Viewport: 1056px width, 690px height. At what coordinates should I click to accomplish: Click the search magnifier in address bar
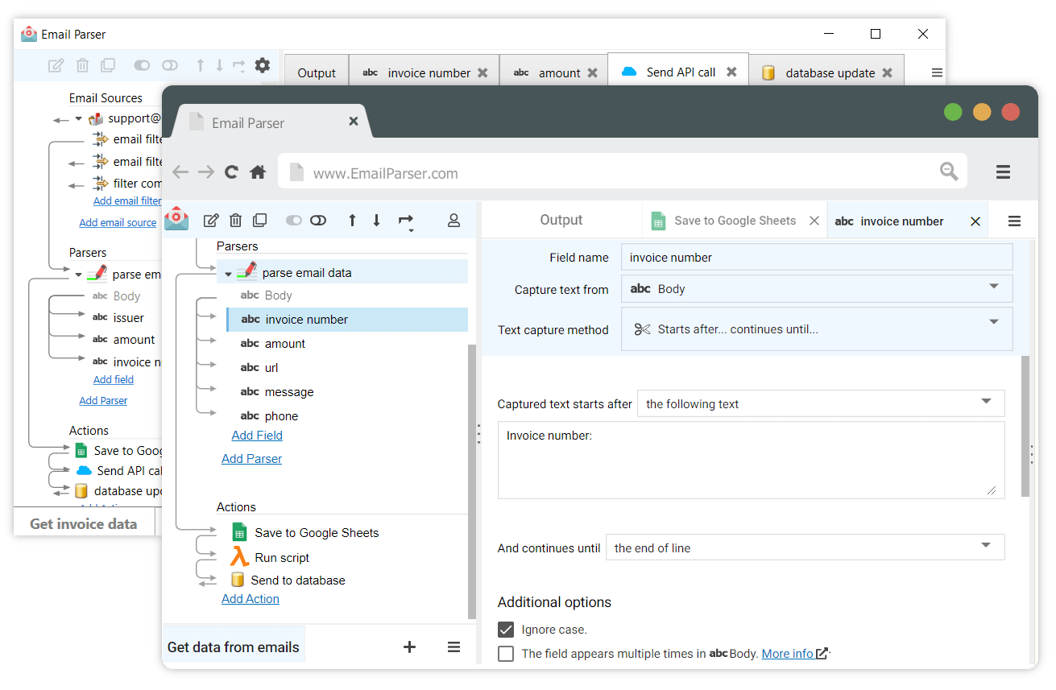click(x=949, y=171)
